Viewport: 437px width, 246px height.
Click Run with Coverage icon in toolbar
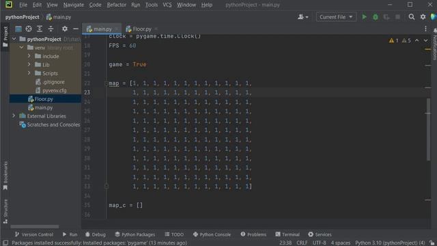(x=386, y=17)
